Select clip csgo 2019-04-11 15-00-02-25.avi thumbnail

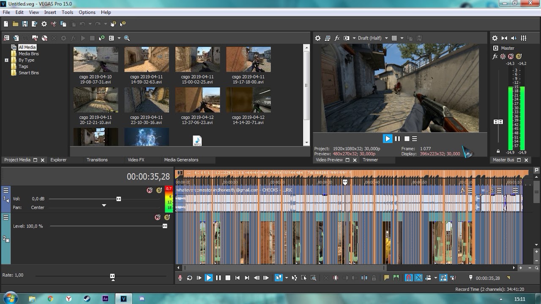click(x=198, y=60)
